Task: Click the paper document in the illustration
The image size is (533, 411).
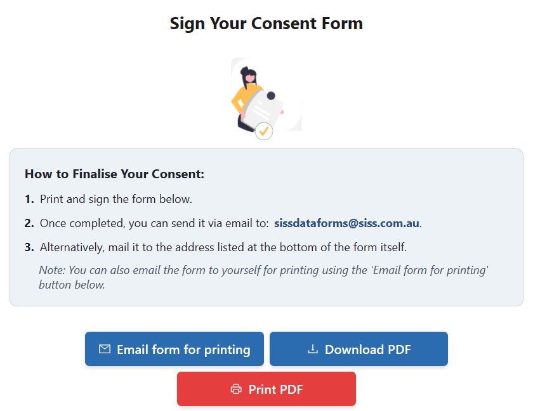Action: point(264,108)
